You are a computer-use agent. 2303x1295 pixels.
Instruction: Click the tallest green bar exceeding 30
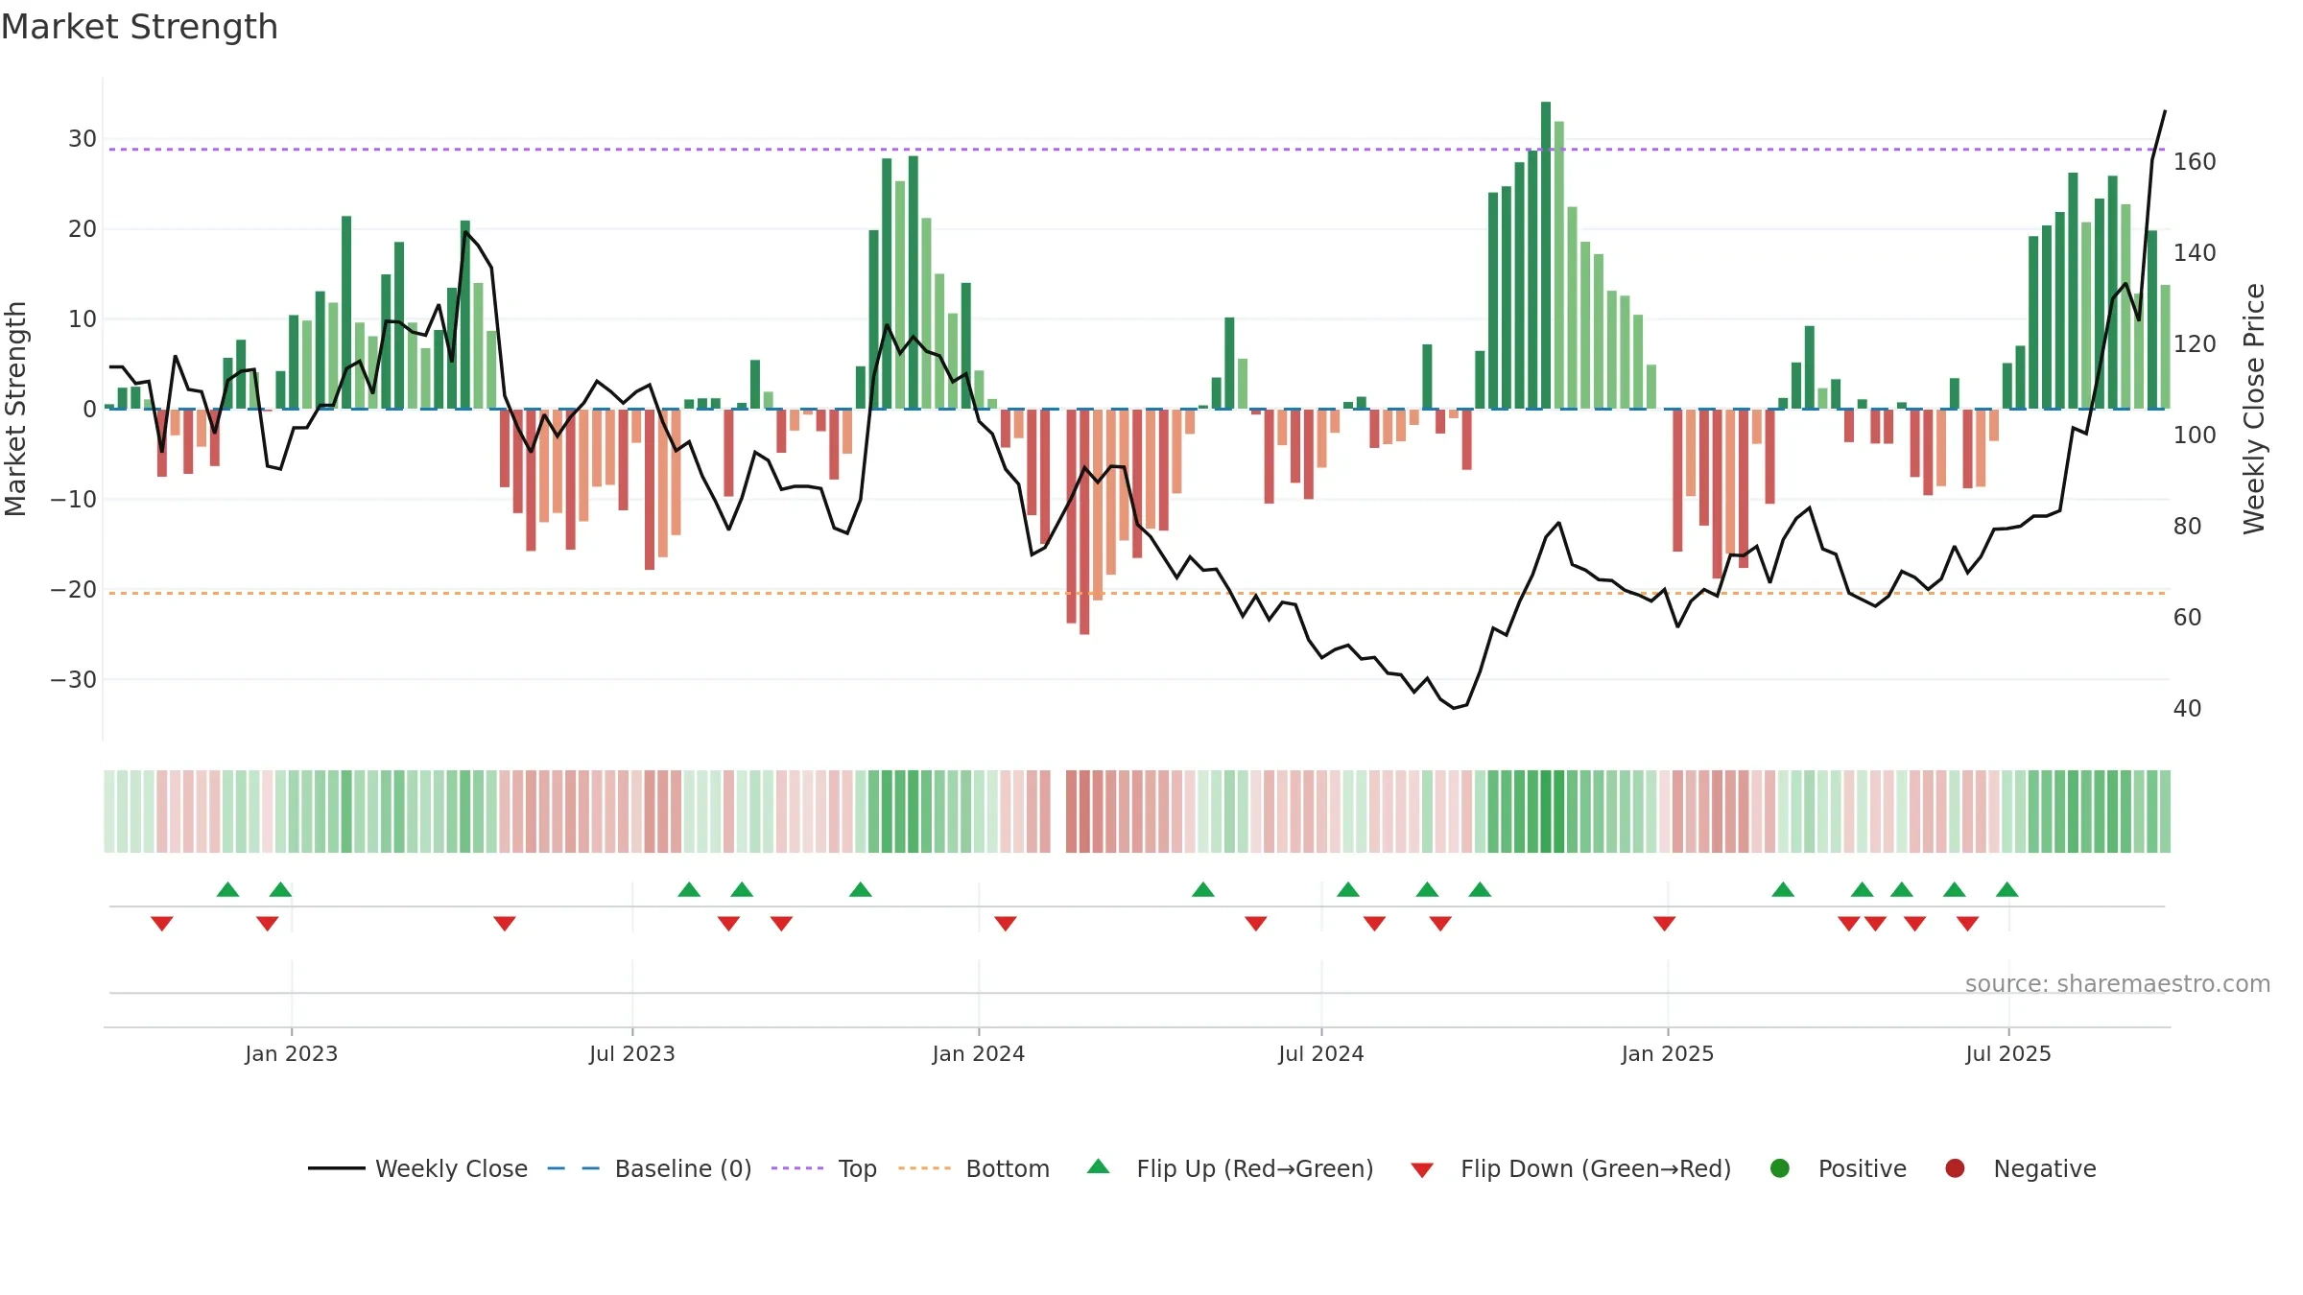pos(1546,255)
